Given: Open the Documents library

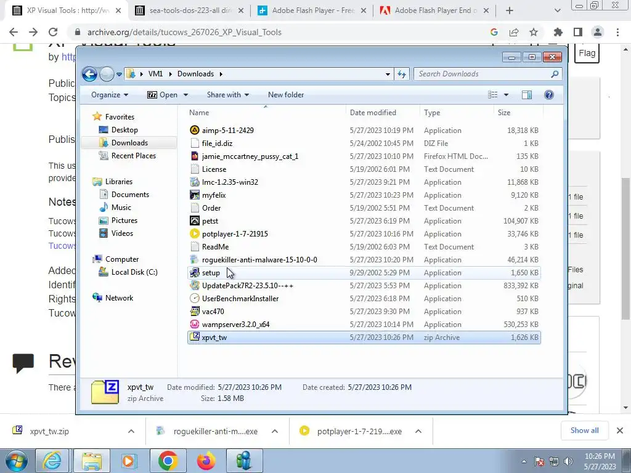Looking at the screenshot, I should click(x=130, y=195).
